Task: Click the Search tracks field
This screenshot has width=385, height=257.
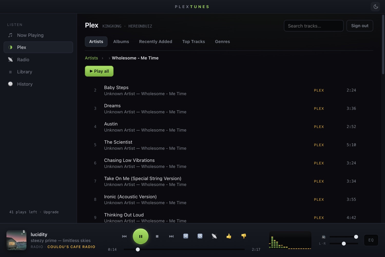Action: coord(314,26)
